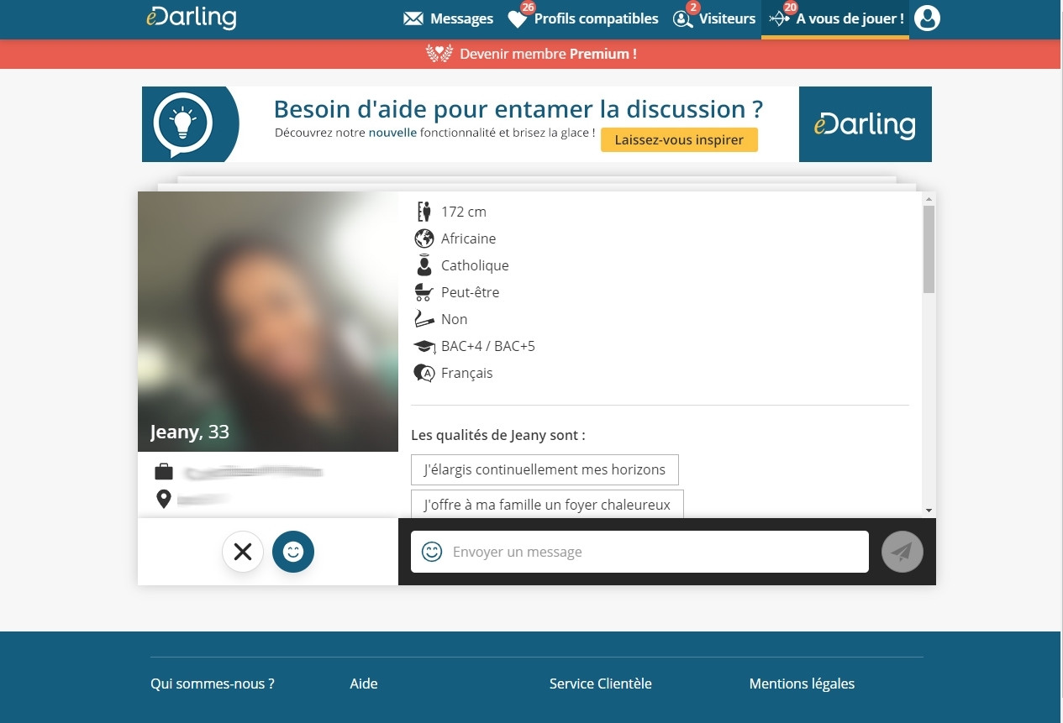
Task: Click the lightbulb help icon in banner
Action: tap(182, 124)
